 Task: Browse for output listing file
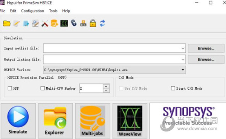pos(206,60)
